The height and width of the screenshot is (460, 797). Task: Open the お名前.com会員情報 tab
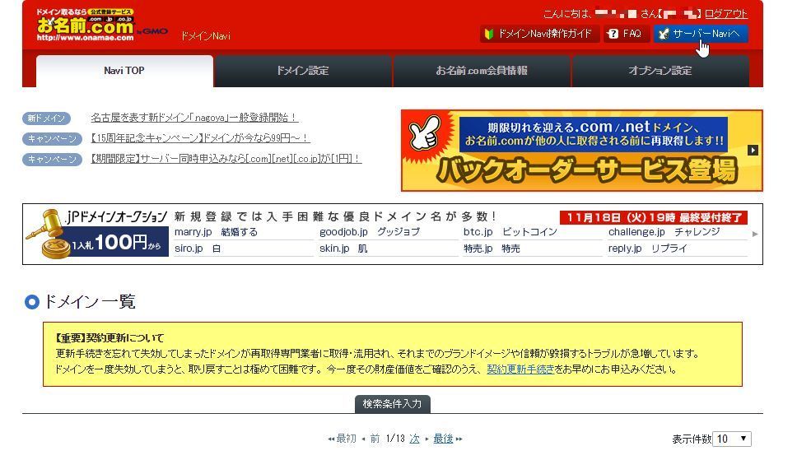pyautogui.click(x=482, y=71)
